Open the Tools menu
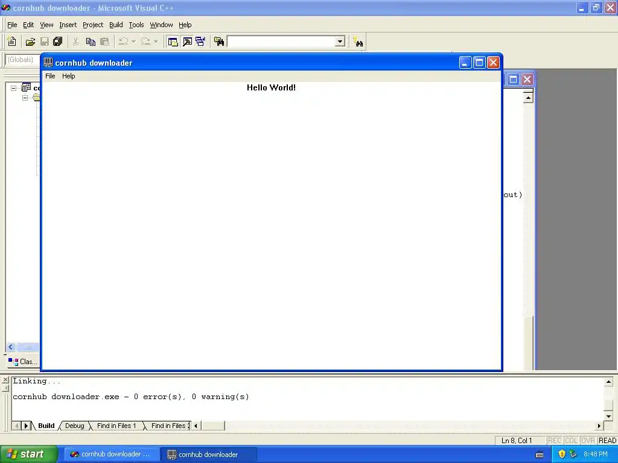The height and width of the screenshot is (463, 618). [136, 25]
